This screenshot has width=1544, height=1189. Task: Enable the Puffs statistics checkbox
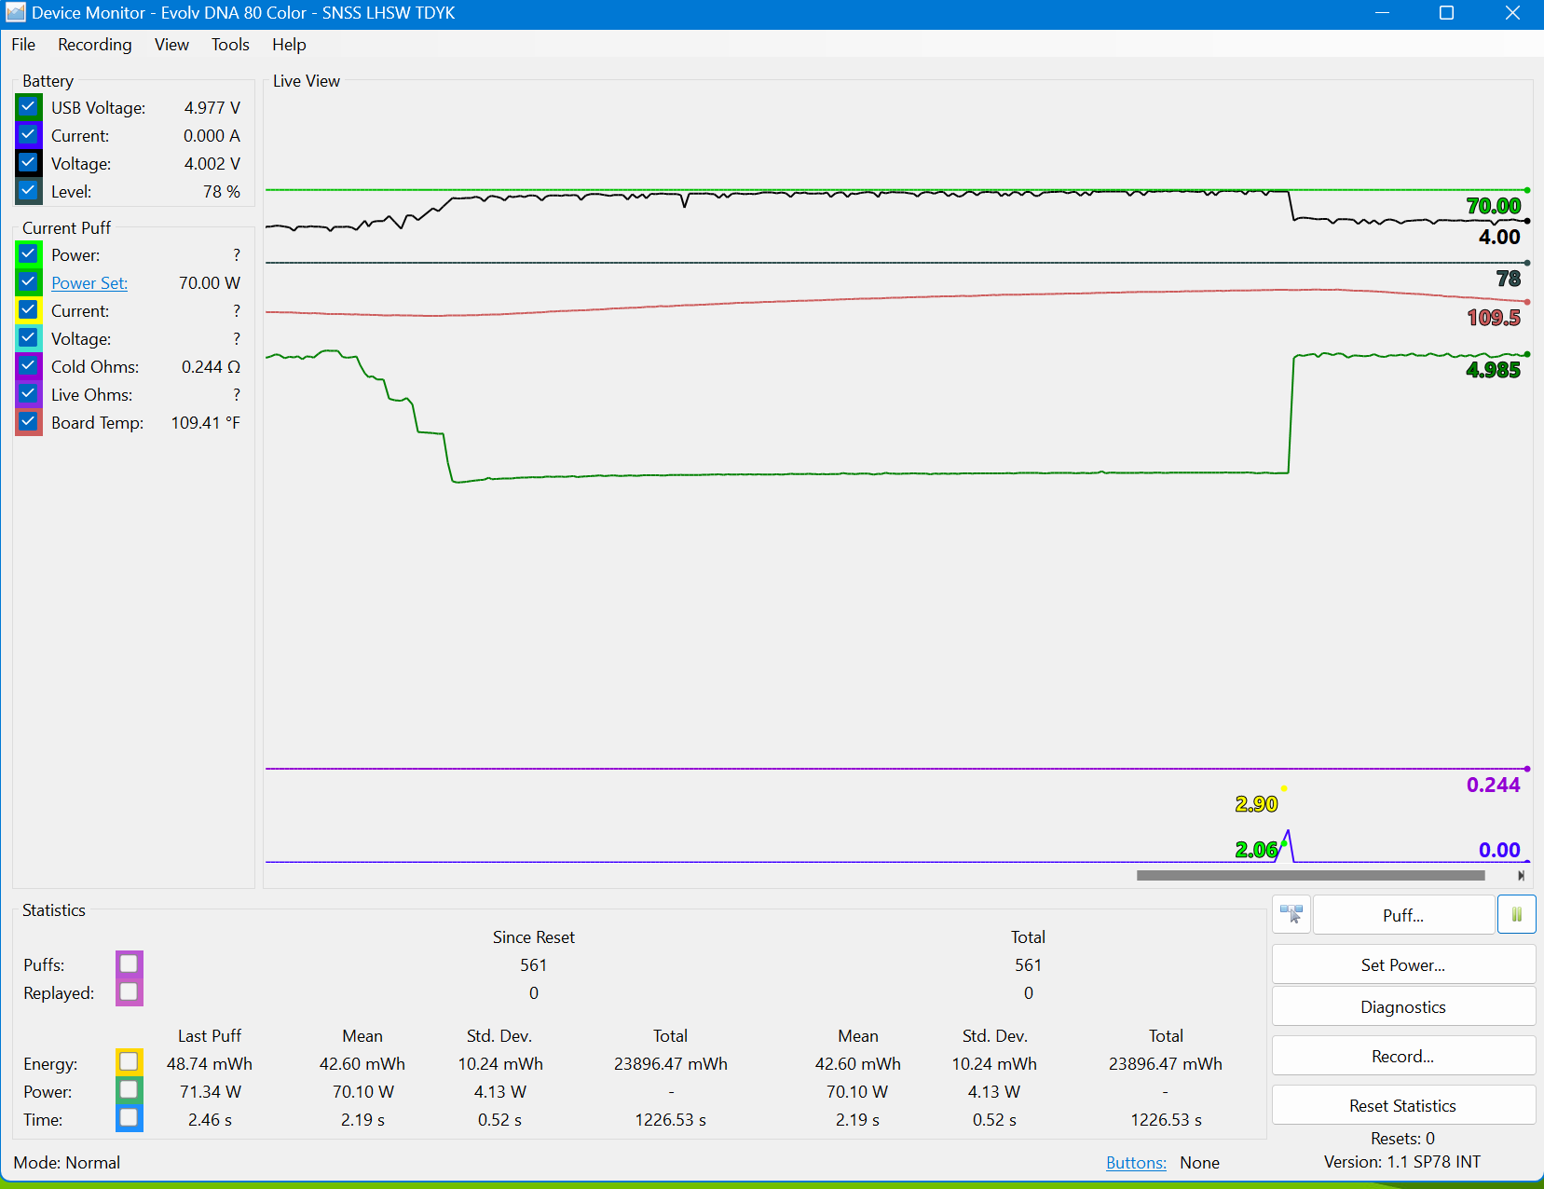coord(129,963)
